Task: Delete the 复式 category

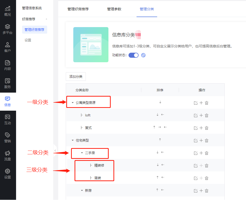Action: point(207,128)
